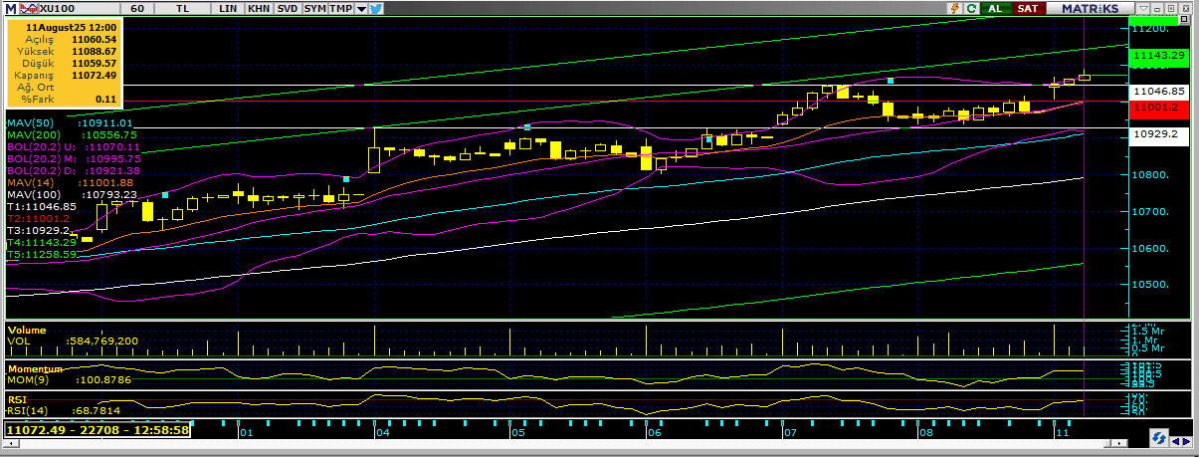The width and height of the screenshot is (1199, 457).
Task: Open the 60 period selector
Action: tap(137, 8)
